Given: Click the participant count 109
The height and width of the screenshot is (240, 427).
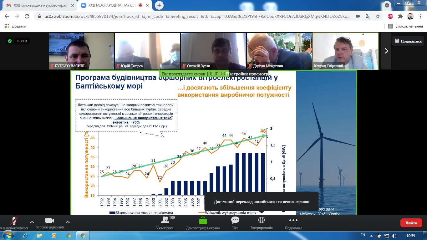Looking at the screenshot, I should pos(172,217).
